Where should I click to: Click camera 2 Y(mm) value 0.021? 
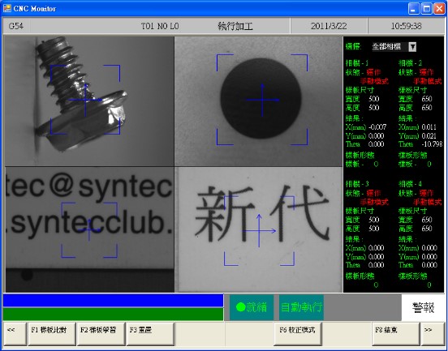[x=429, y=136]
